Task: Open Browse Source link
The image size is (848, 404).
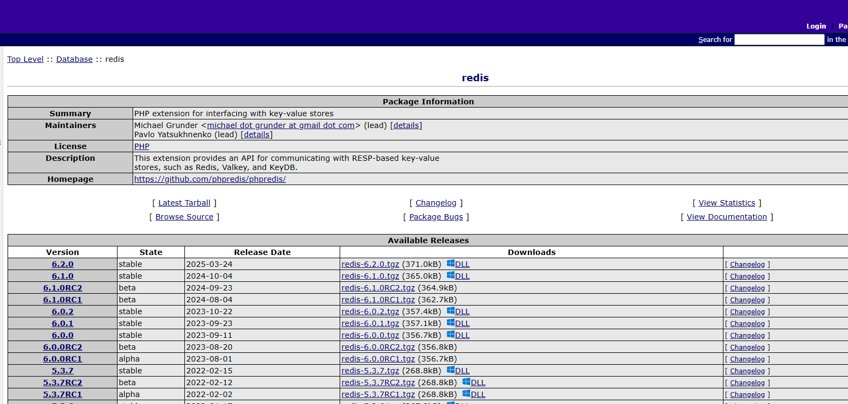Action: pos(184,217)
